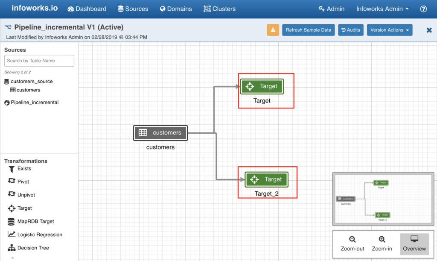437x261 pixels.
Task: Click the orange warning icon in the toolbar
Action: (x=273, y=30)
